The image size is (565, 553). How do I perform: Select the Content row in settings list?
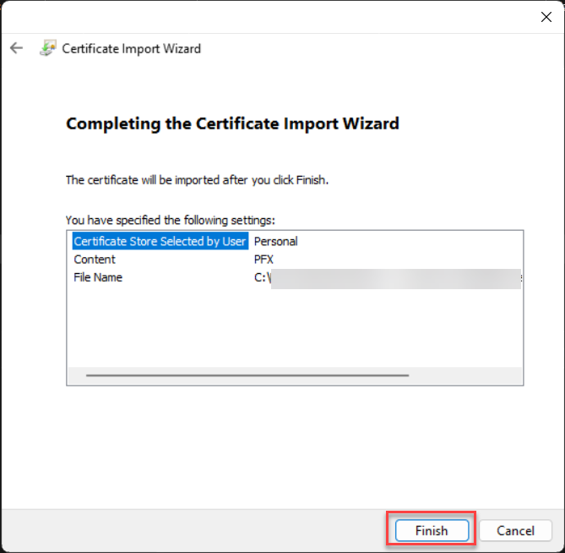[x=95, y=260]
